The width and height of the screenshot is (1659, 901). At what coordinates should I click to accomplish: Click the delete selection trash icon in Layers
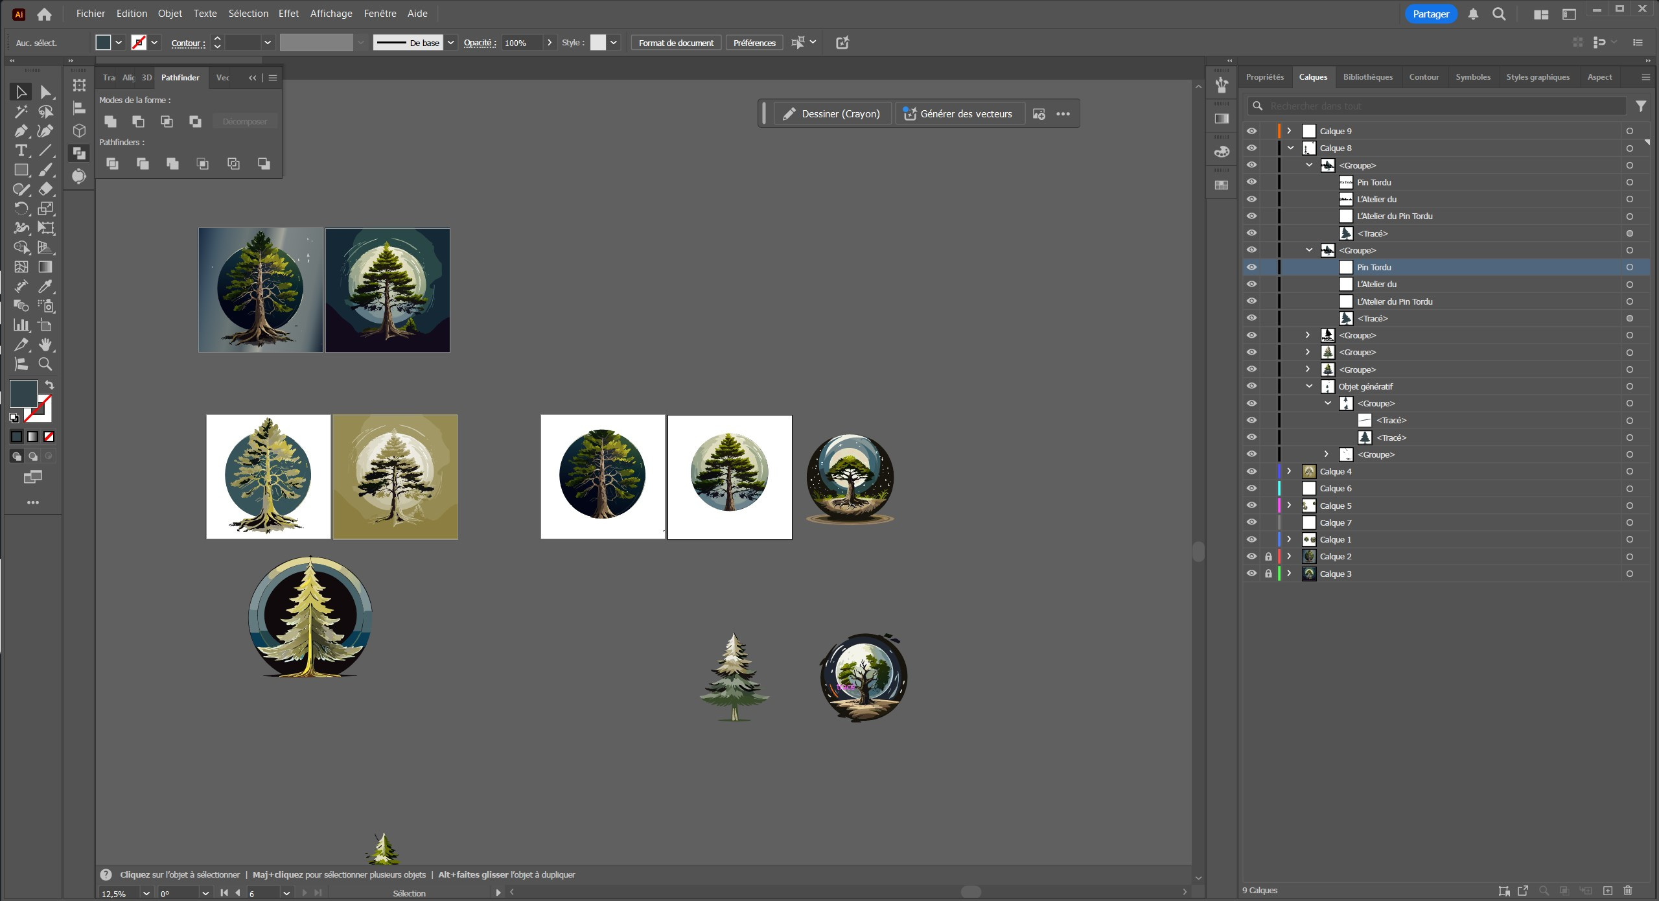point(1627,891)
